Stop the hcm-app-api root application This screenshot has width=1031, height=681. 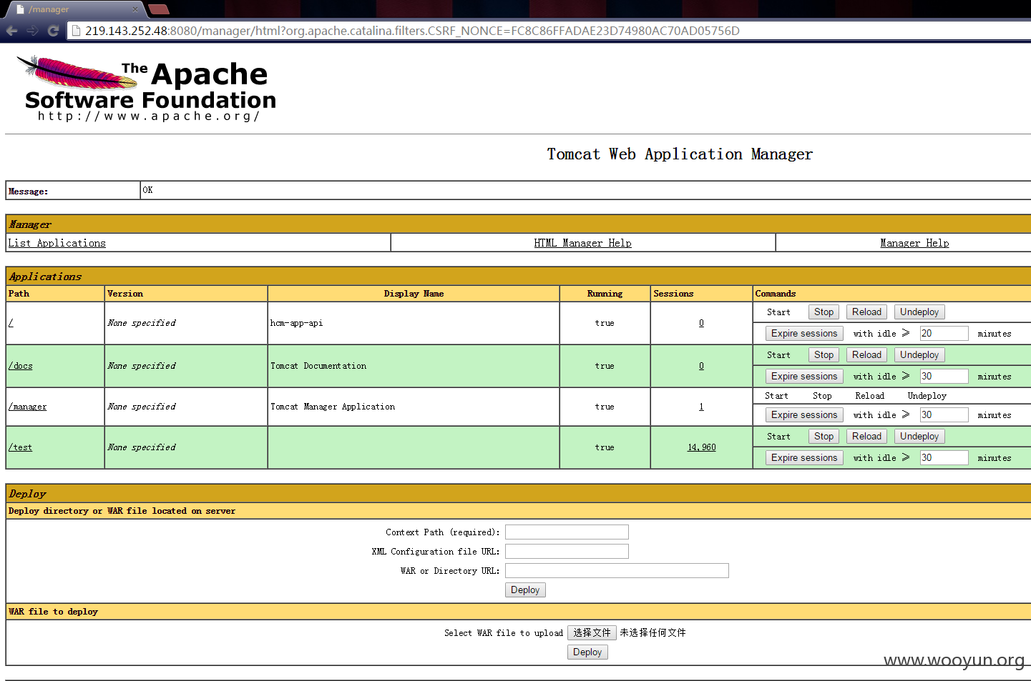(x=824, y=312)
